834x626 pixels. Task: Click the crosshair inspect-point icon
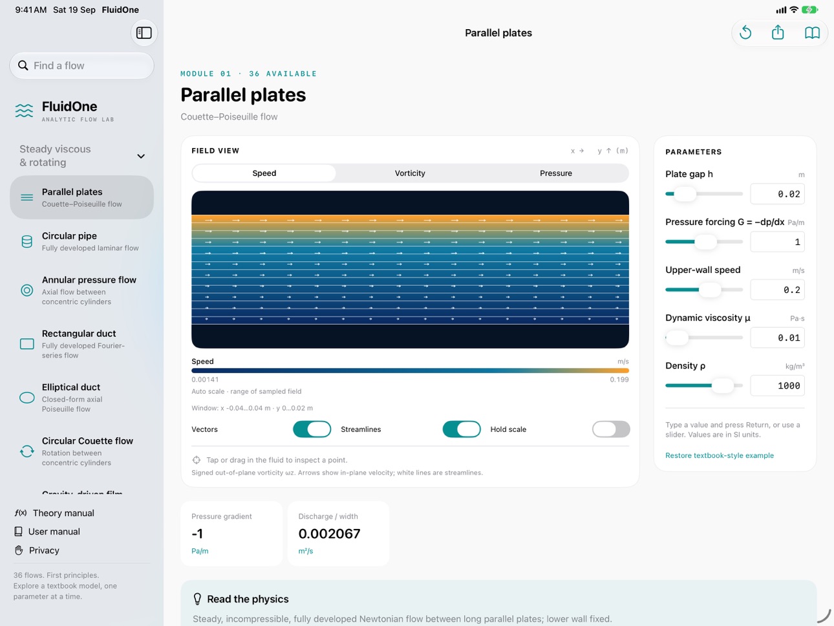click(x=197, y=460)
